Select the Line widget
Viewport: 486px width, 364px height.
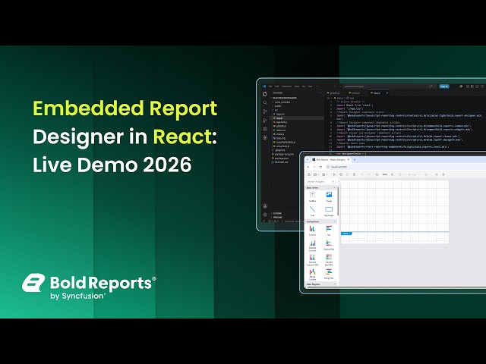pyautogui.click(x=312, y=211)
